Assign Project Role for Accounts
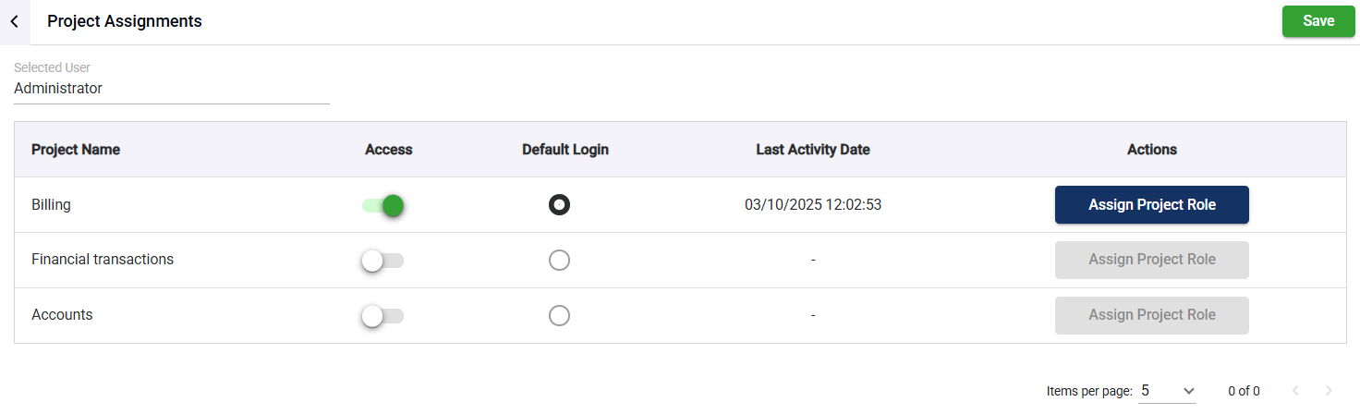This screenshot has height=414, width=1360. point(1151,315)
